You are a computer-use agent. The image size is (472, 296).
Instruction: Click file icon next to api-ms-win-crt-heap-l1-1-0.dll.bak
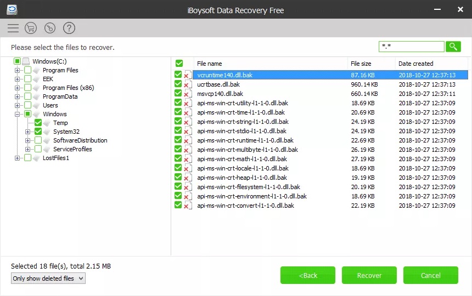point(188,178)
